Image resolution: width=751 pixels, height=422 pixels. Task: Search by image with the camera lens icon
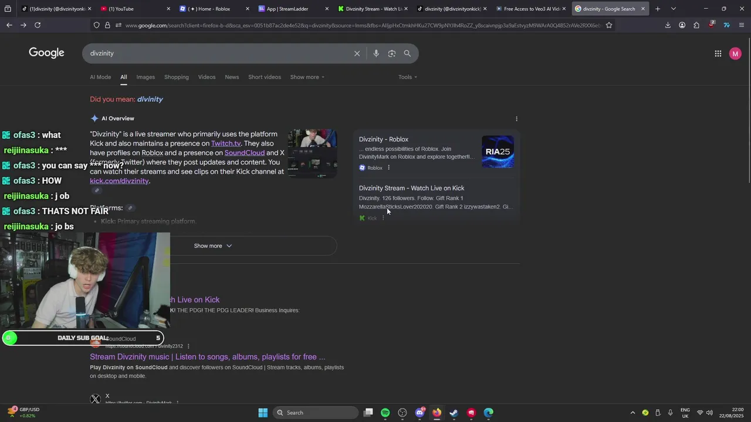click(391, 53)
